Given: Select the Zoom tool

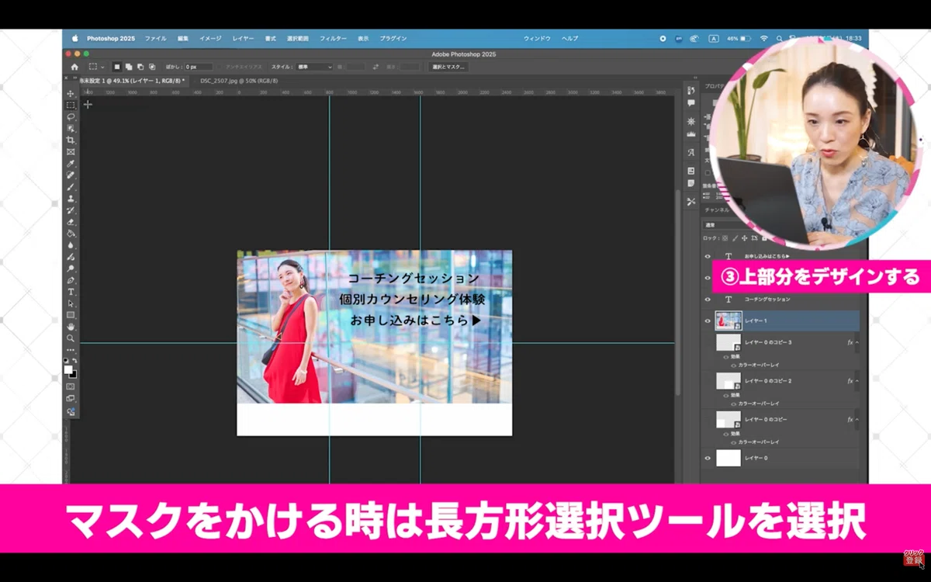Looking at the screenshot, I should coord(71,338).
